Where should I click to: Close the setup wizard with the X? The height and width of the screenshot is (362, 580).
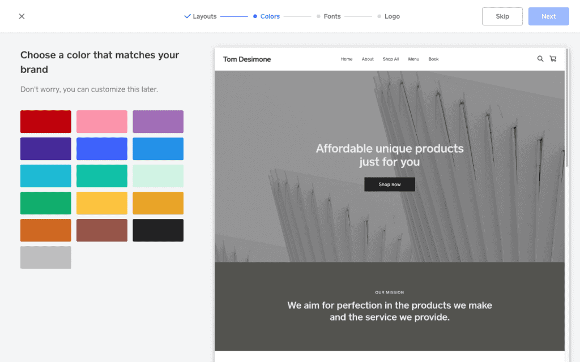[x=22, y=16]
